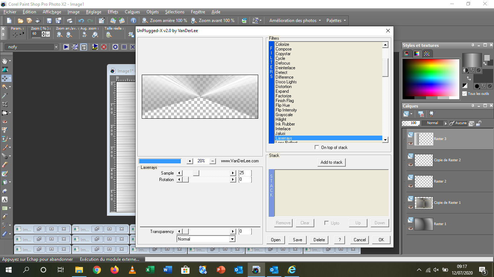Expand the Param presets dropdown
The width and height of the screenshot is (494, 277).
pos(20,34)
